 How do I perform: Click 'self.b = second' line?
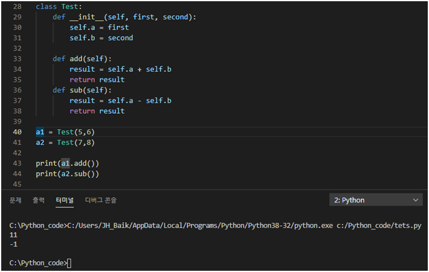[x=101, y=38]
